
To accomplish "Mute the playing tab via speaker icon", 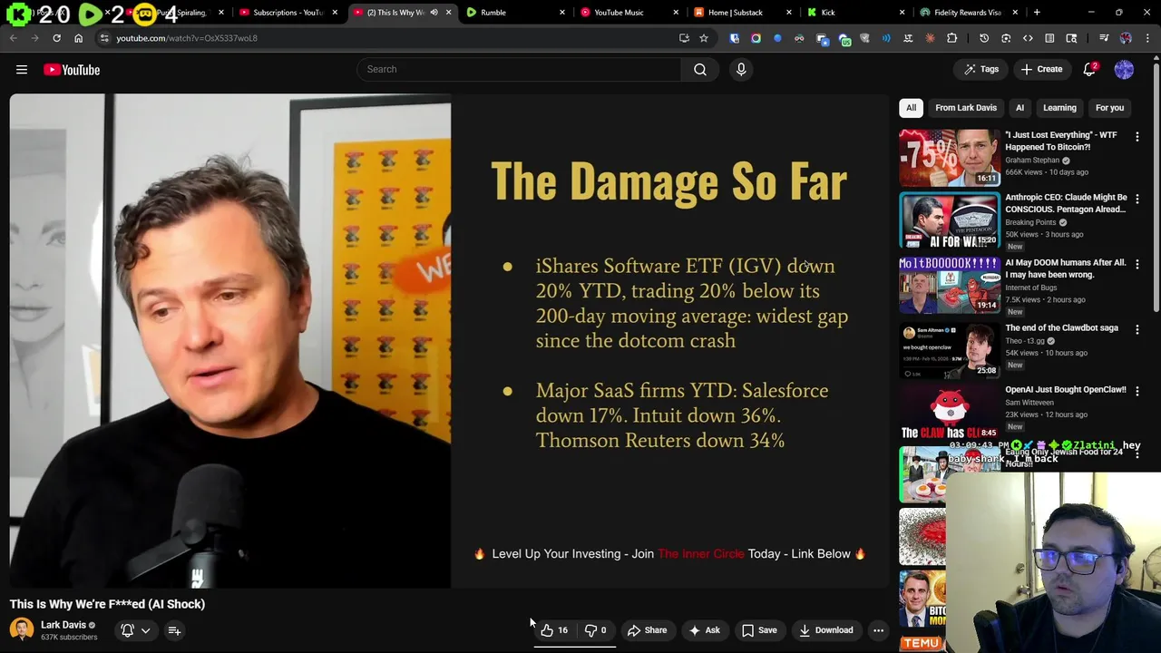I will [434, 13].
